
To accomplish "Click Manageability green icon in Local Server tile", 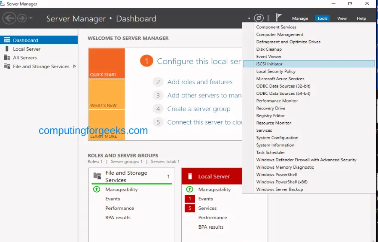I will (189, 189).
